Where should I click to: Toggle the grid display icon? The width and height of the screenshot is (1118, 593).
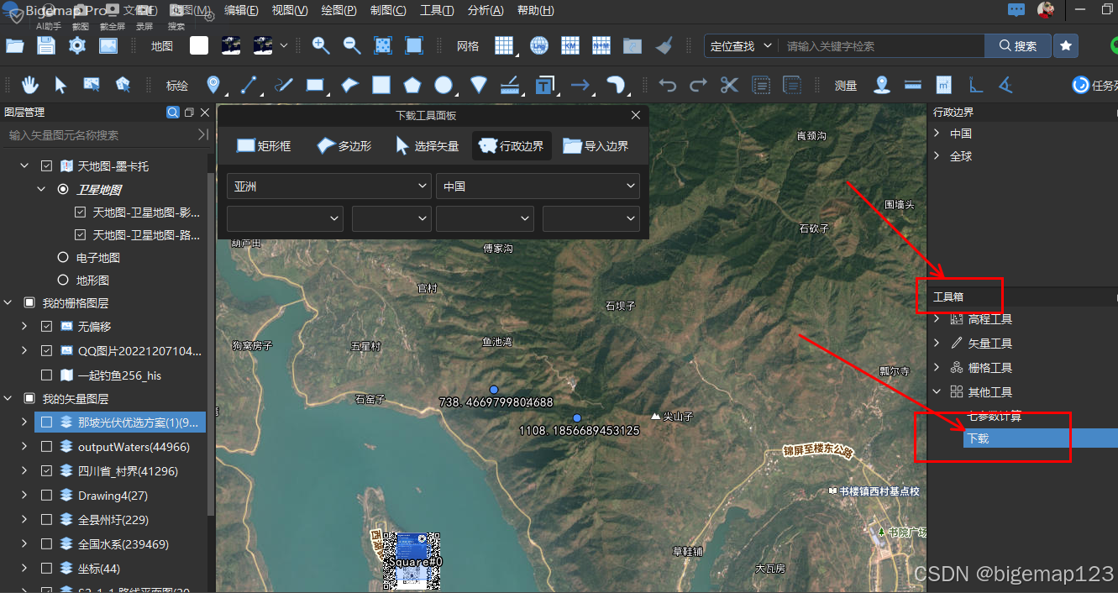[504, 45]
